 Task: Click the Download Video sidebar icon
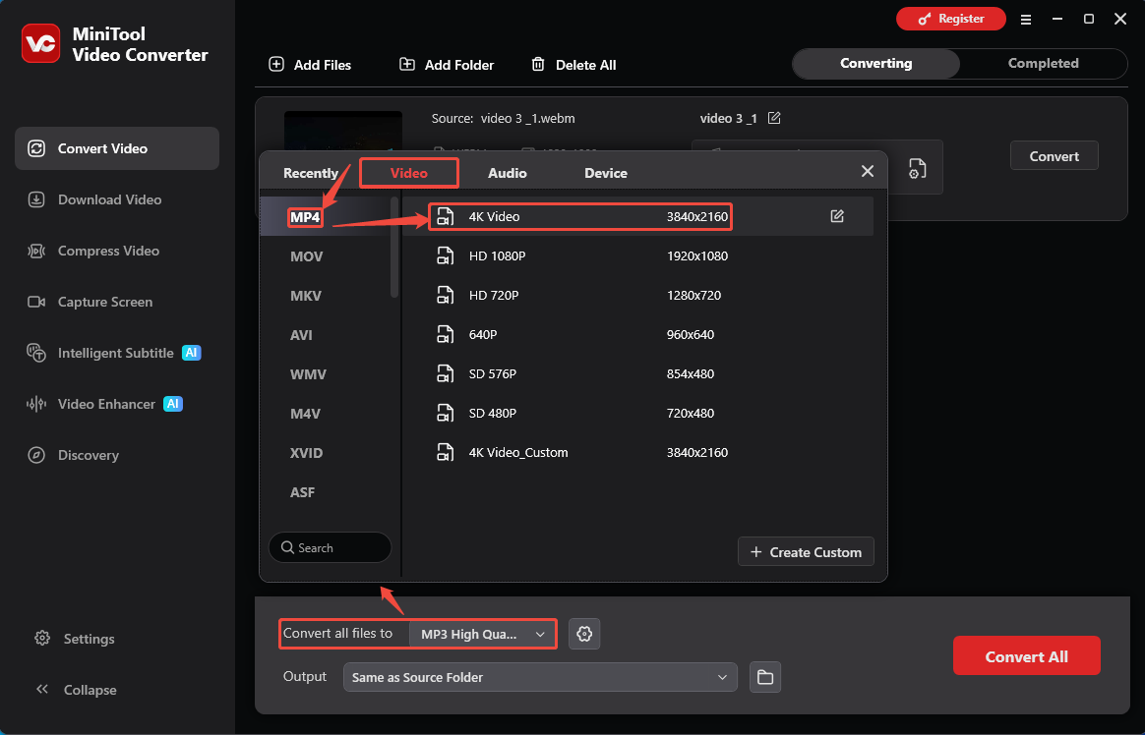35,199
